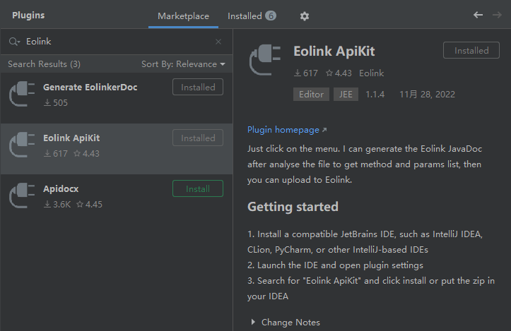Click the back navigation arrow
The height and width of the screenshot is (331, 511).
pyautogui.click(x=478, y=15)
